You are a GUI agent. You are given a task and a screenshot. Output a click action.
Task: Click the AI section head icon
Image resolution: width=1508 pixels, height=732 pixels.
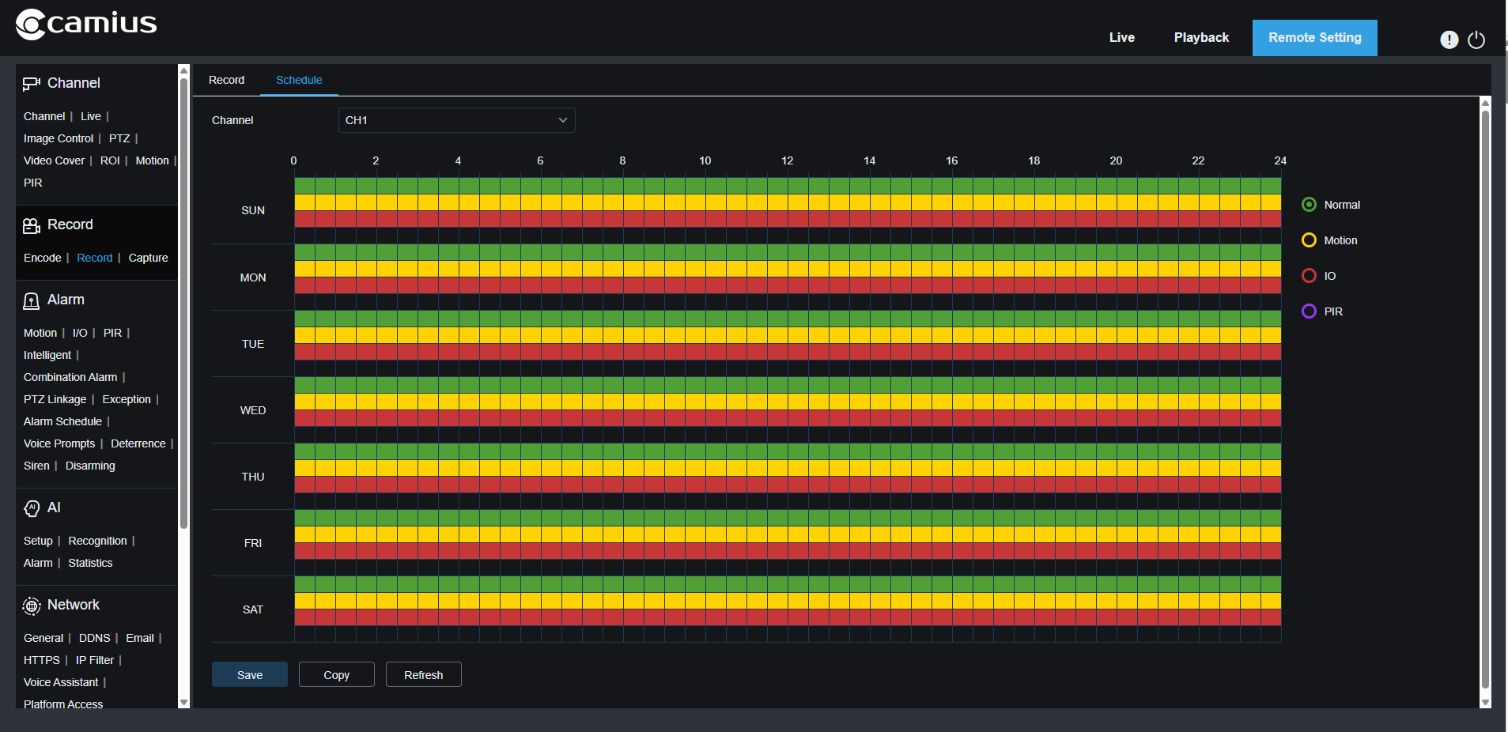coord(31,508)
